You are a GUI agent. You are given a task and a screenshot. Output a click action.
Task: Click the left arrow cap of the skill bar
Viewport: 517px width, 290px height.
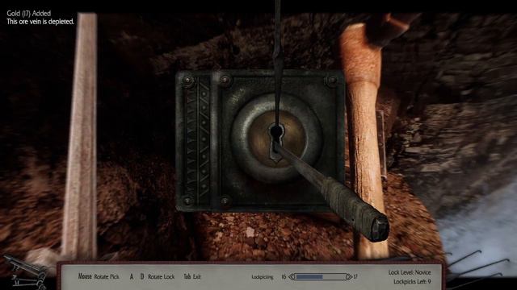pos(292,277)
